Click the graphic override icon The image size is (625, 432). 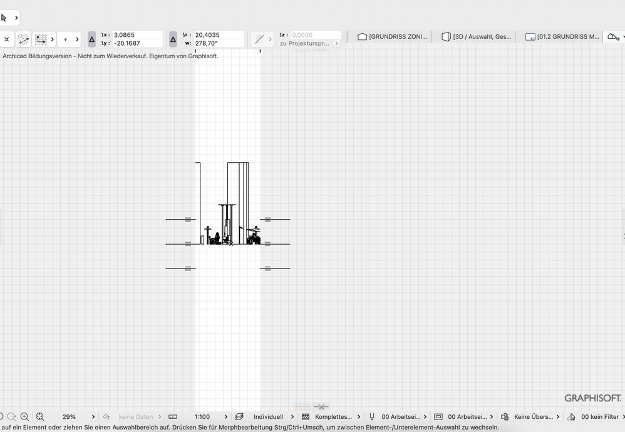pos(505,417)
